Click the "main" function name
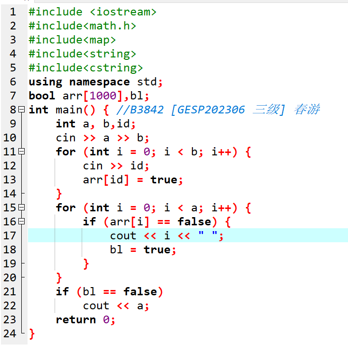This screenshot has height=345, width=348. [69, 110]
